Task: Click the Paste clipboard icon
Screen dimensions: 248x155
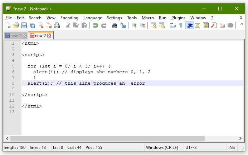Action: click(x=84, y=26)
